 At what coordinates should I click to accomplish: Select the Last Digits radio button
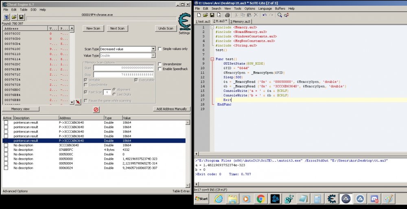click(114, 94)
